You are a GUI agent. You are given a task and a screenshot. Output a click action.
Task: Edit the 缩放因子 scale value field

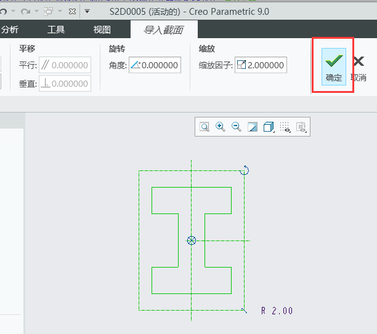tap(261, 65)
